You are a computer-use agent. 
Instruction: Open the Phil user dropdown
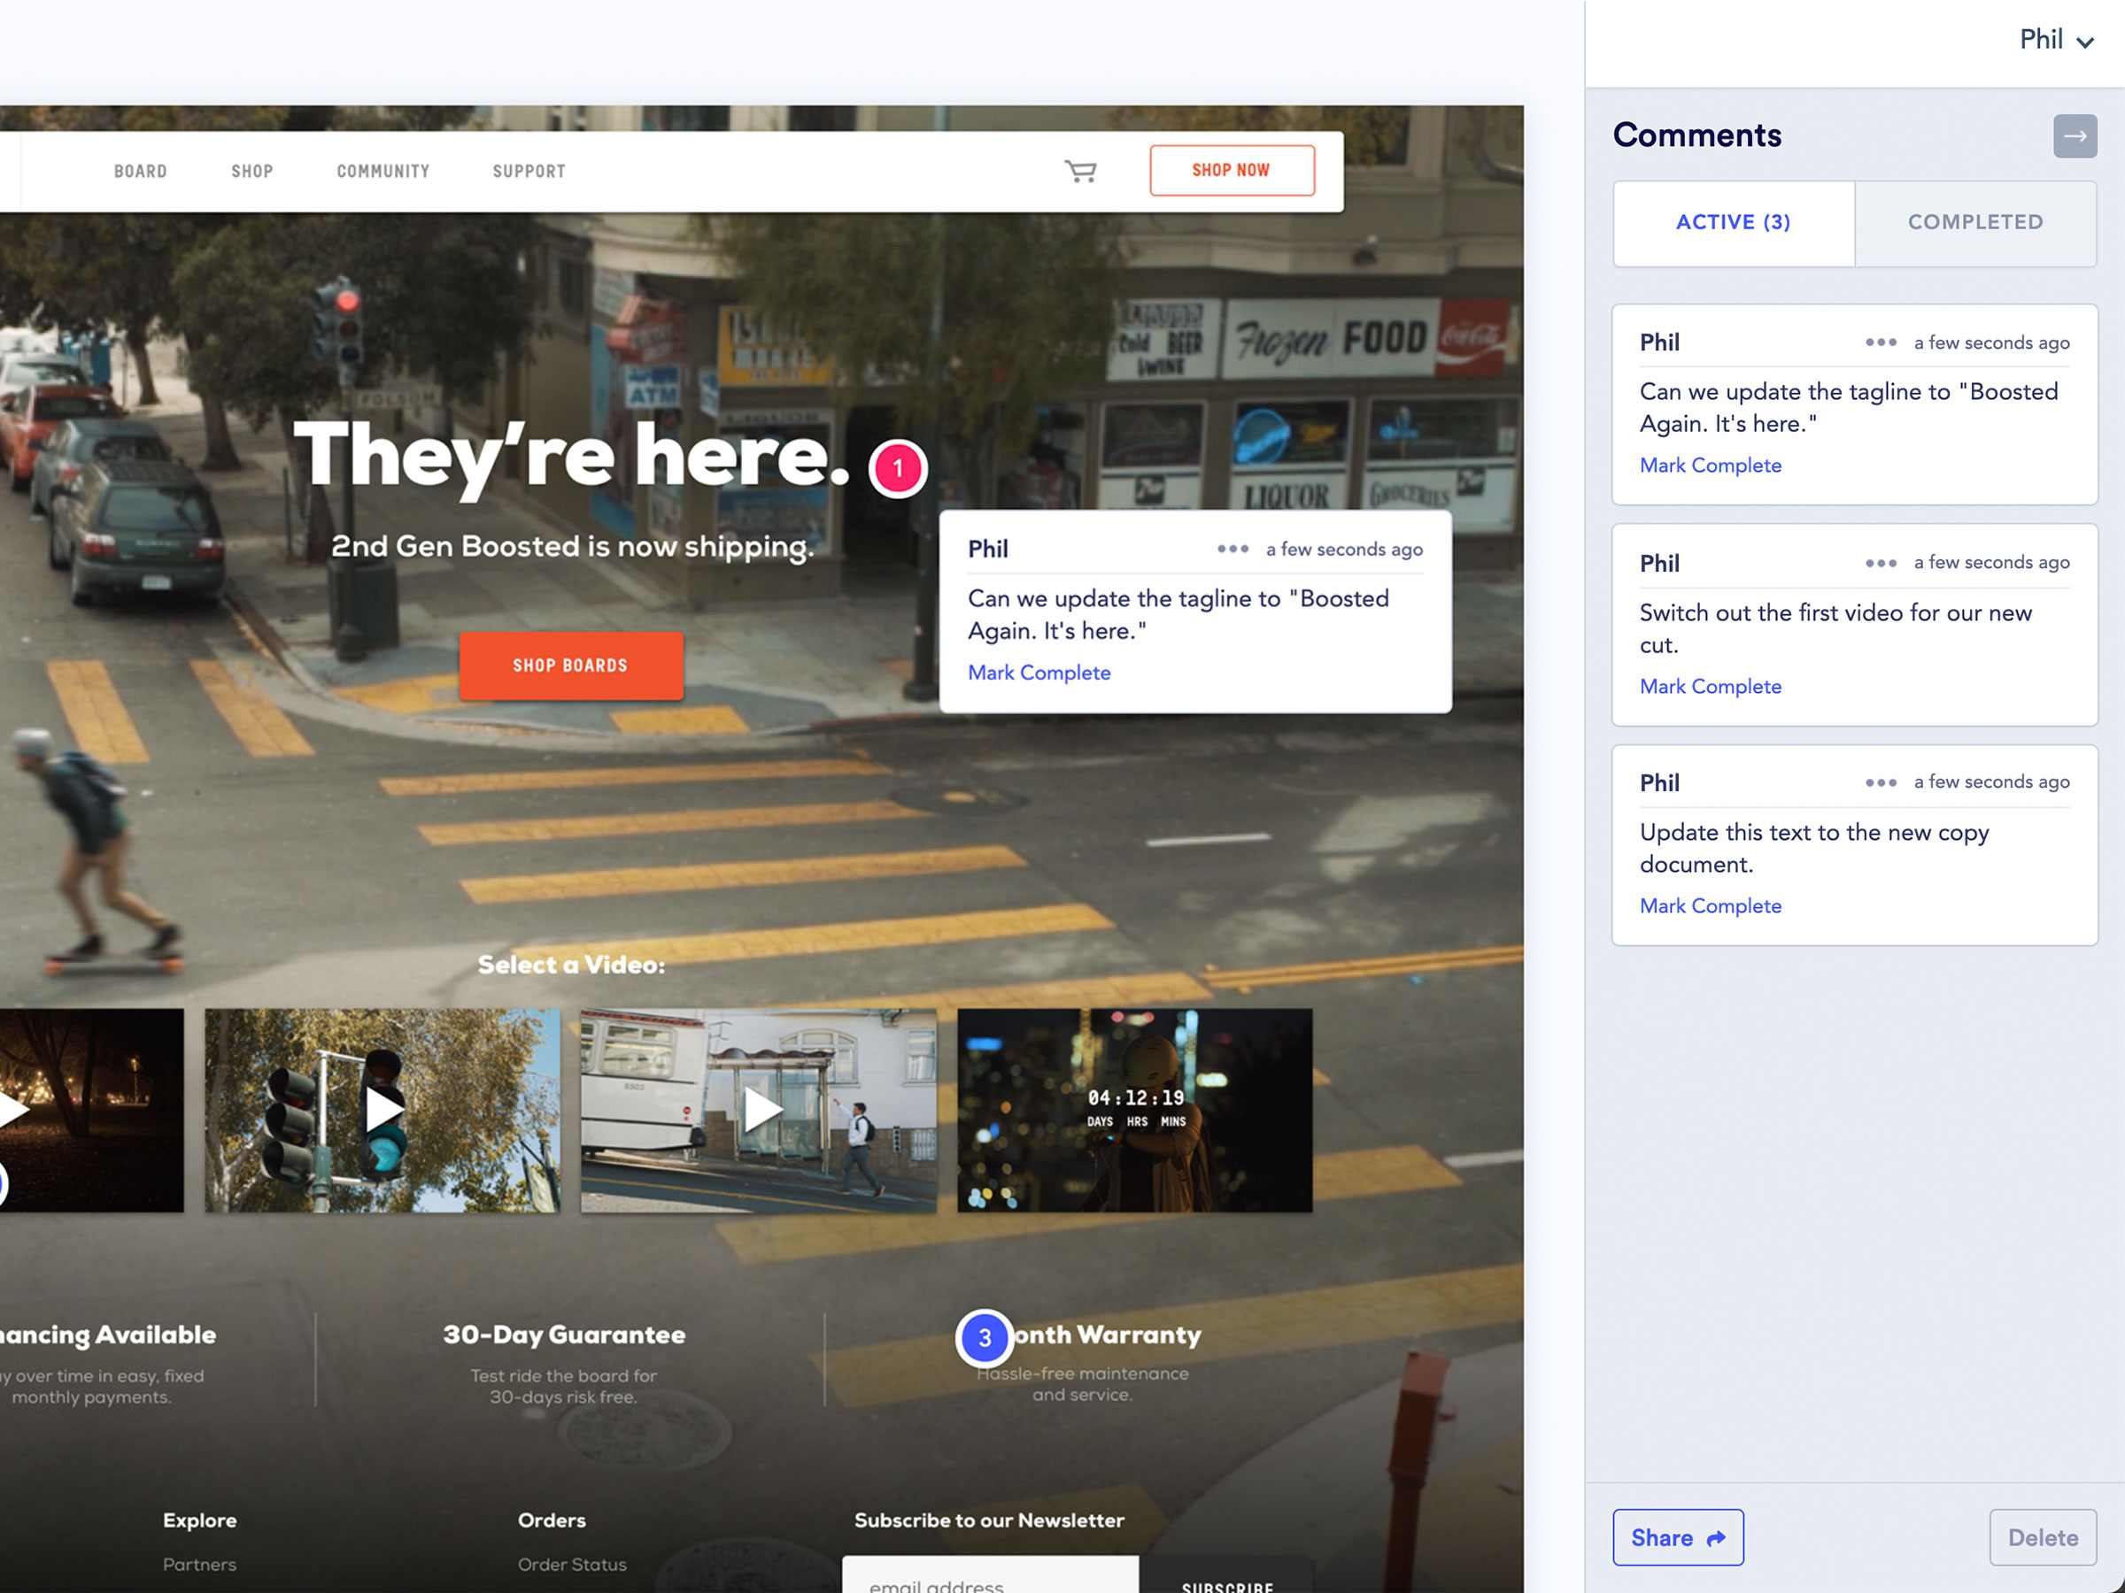2056,41
